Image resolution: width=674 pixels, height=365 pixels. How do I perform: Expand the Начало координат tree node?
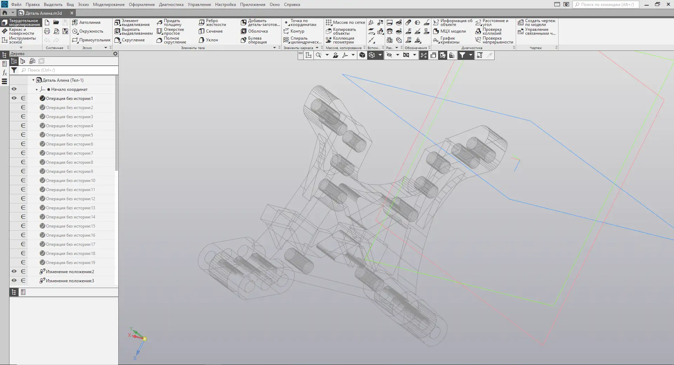[37, 89]
